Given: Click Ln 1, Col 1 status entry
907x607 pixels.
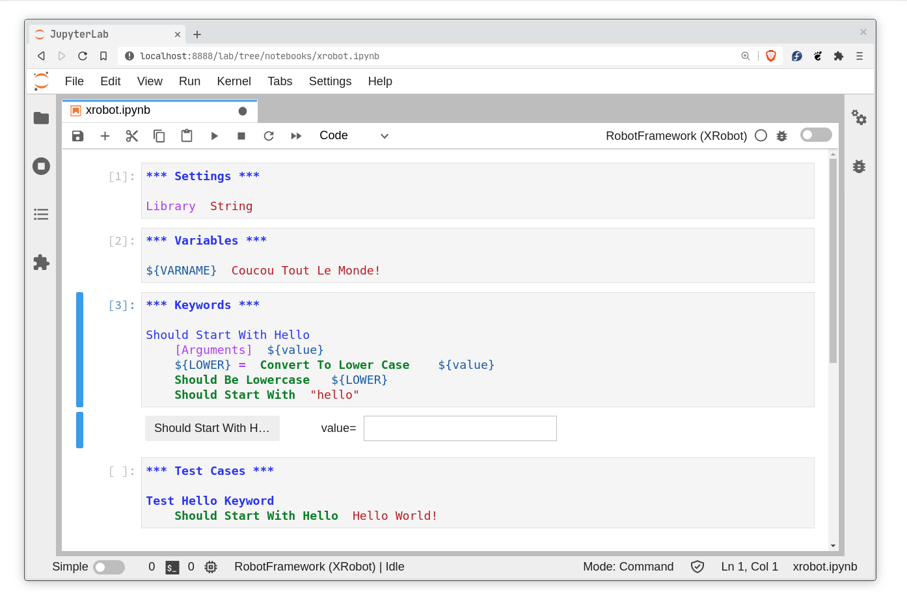Looking at the screenshot, I should [750, 567].
